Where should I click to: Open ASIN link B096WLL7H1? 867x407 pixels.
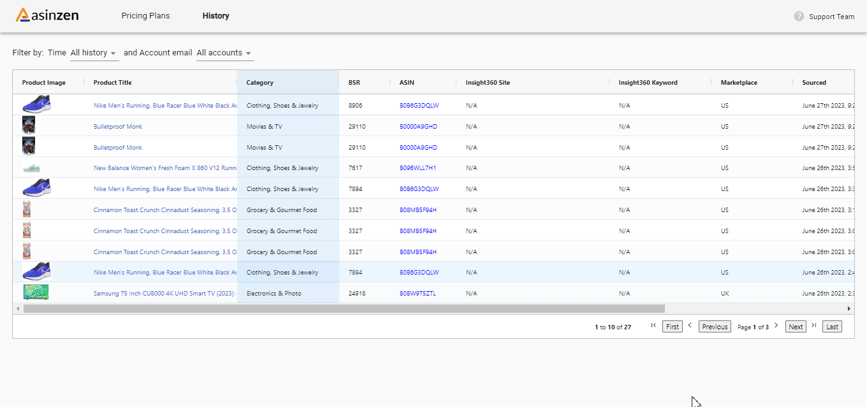418,168
